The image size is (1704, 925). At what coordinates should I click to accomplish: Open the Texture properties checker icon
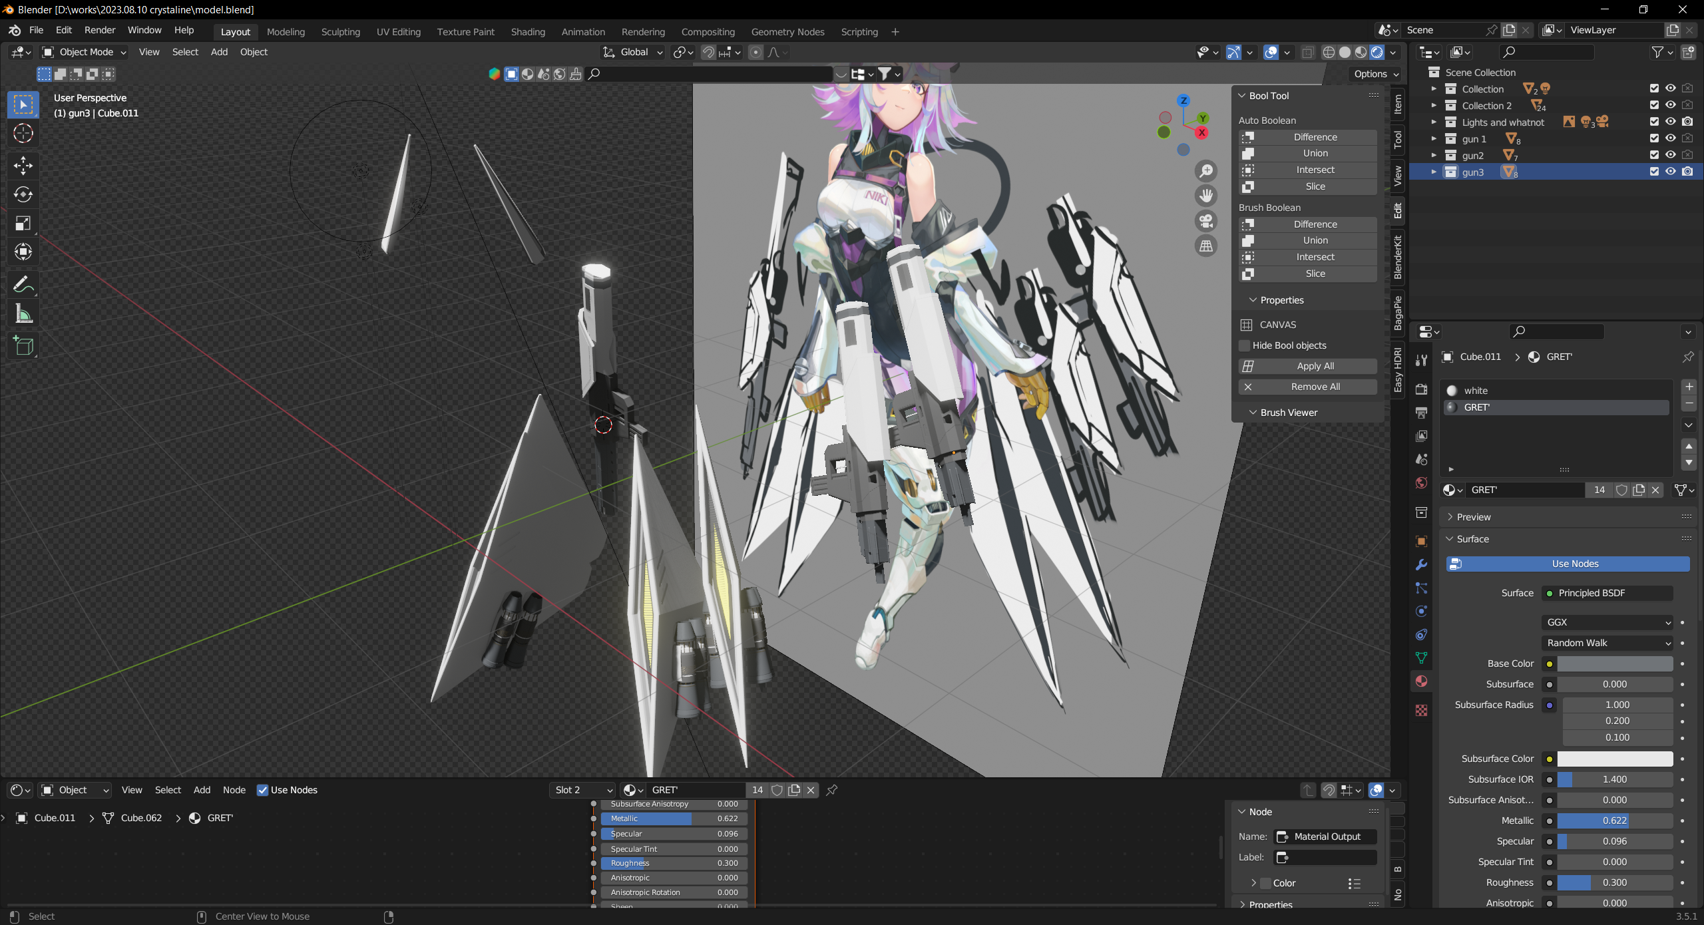coord(1421,711)
